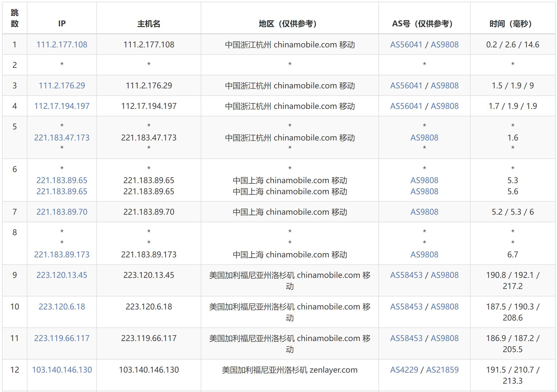The height and width of the screenshot is (392, 557).
Task: Open the AS58453 link in hop 11
Action: click(x=406, y=338)
